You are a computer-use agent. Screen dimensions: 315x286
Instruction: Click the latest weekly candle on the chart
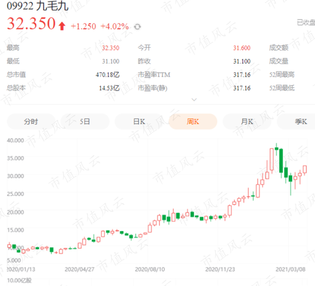click(x=305, y=170)
